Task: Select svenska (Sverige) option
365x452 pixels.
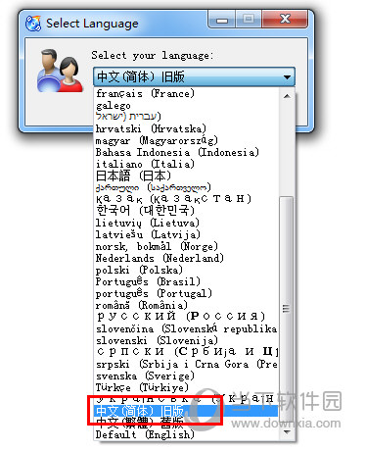Action: (187, 376)
